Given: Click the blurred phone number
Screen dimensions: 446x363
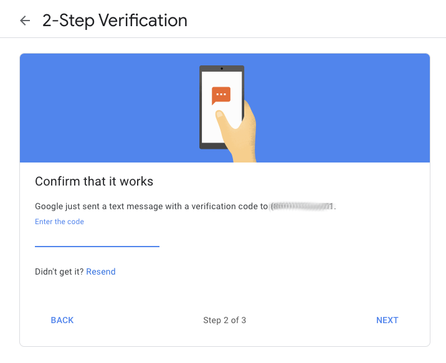Looking at the screenshot, I should [301, 206].
